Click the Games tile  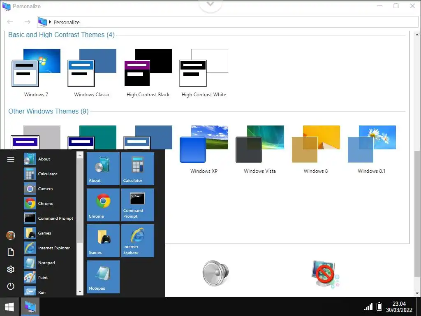(103, 241)
